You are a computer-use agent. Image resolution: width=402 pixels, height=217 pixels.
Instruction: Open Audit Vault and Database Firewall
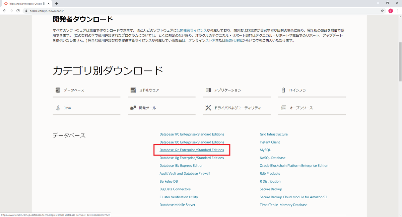(185, 174)
